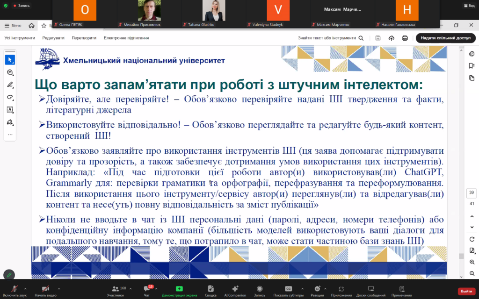The height and width of the screenshot is (299, 479).
Task: Click the add comment tool in sidebar
Action: point(10,72)
